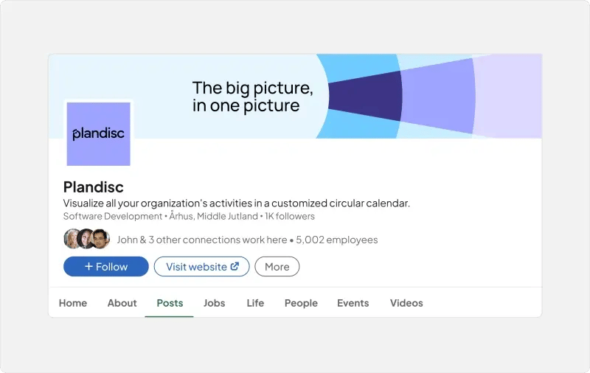
Task: Switch to the Home tab
Action: (73, 303)
